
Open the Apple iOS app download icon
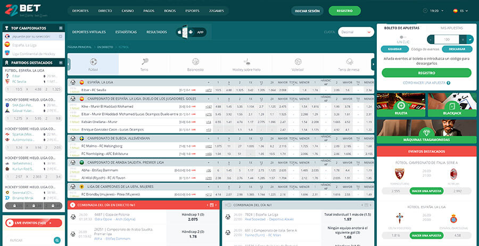pos(180,32)
